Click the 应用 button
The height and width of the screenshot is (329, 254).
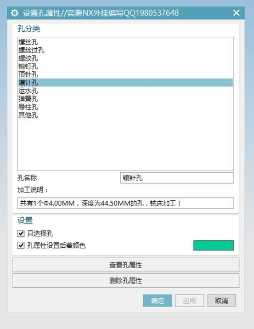(x=189, y=300)
